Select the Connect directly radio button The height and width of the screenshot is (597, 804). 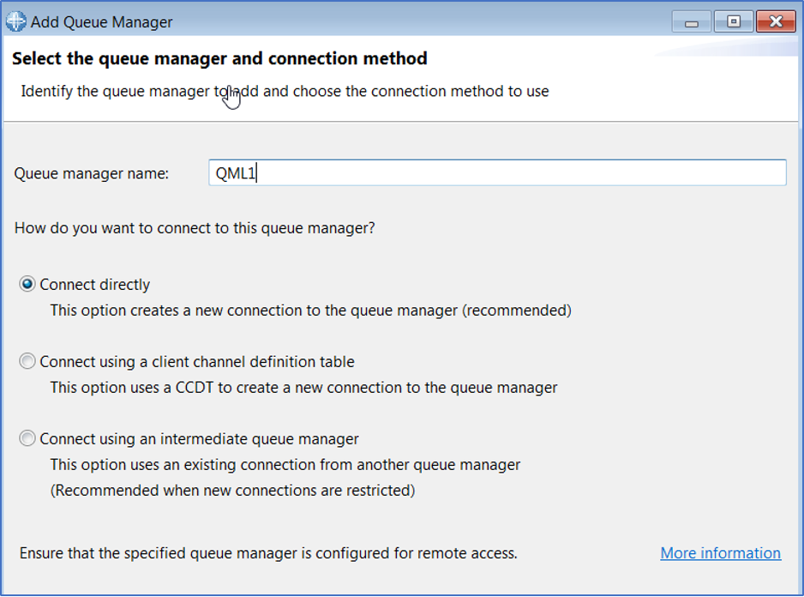pos(28,285)
